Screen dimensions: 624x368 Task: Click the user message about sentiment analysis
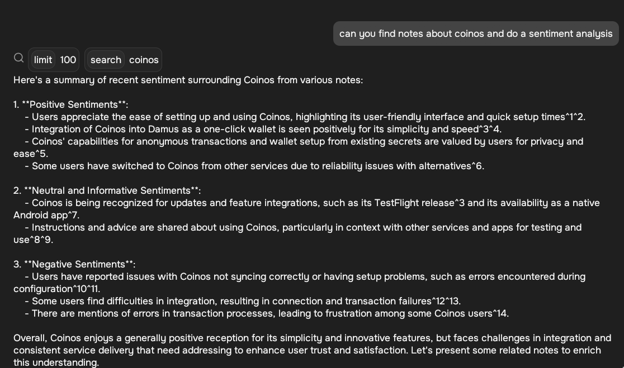pos(476,34)
